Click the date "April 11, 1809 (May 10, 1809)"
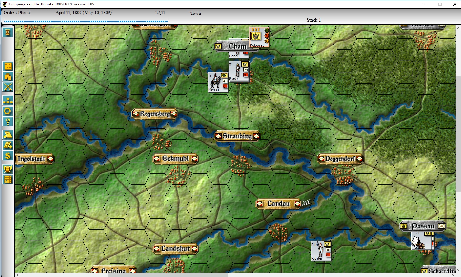Image resolution: width=461 pixels, height=277 pixels. [x=83, y=13]
